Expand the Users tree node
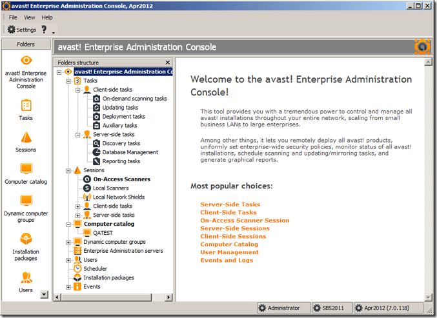The width and height of the screenshot is (437, 318). pyautogui.click(x=68, y=261)
